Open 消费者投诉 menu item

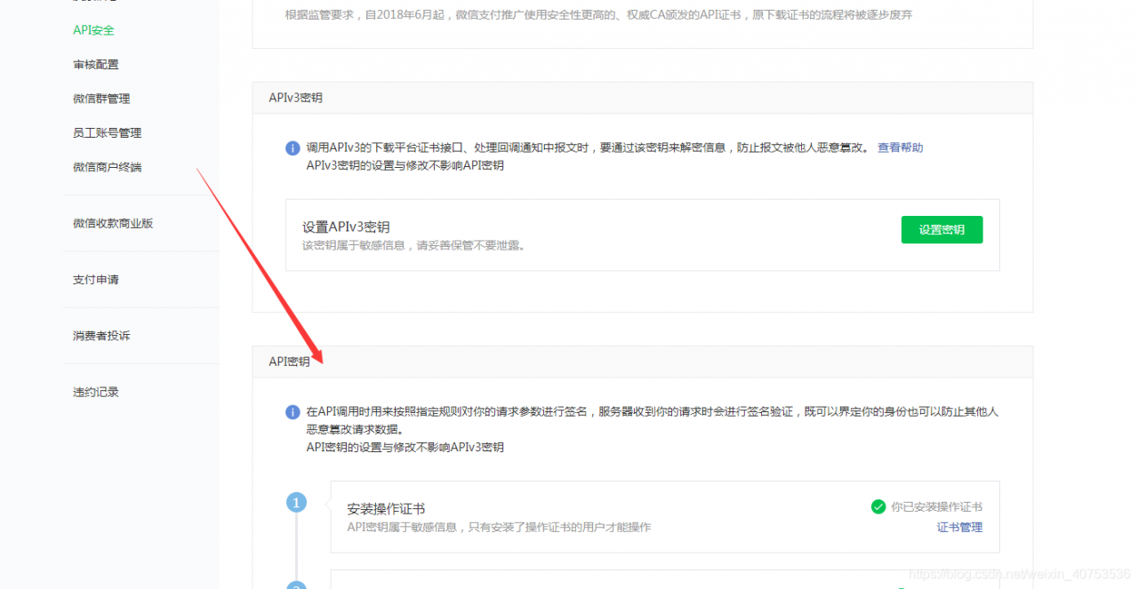coord(101,336)
